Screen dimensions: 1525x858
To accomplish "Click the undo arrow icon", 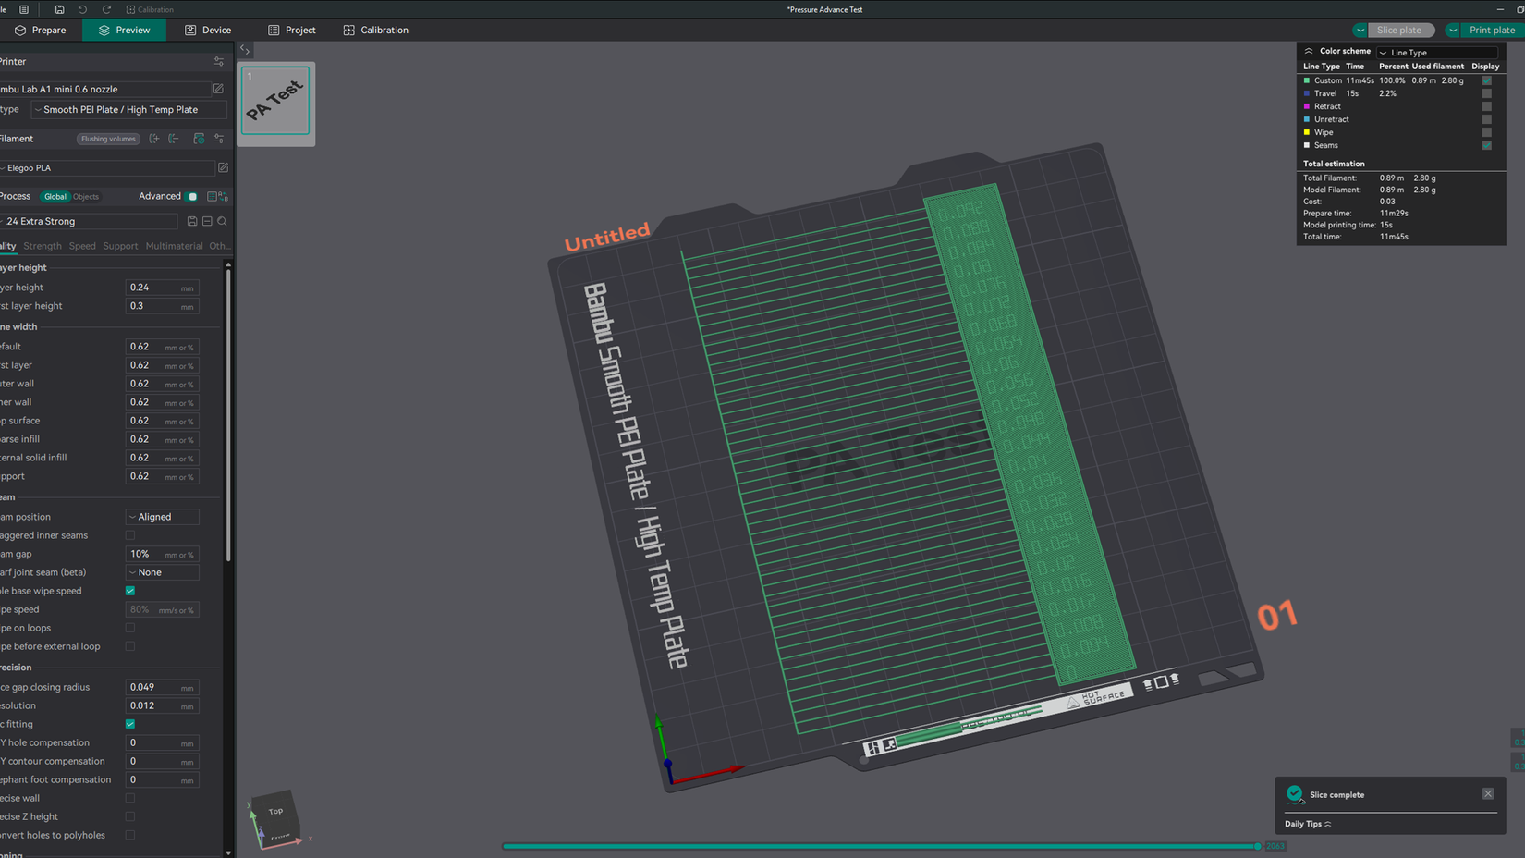I will pyautogui.click(x=82, y=9).
